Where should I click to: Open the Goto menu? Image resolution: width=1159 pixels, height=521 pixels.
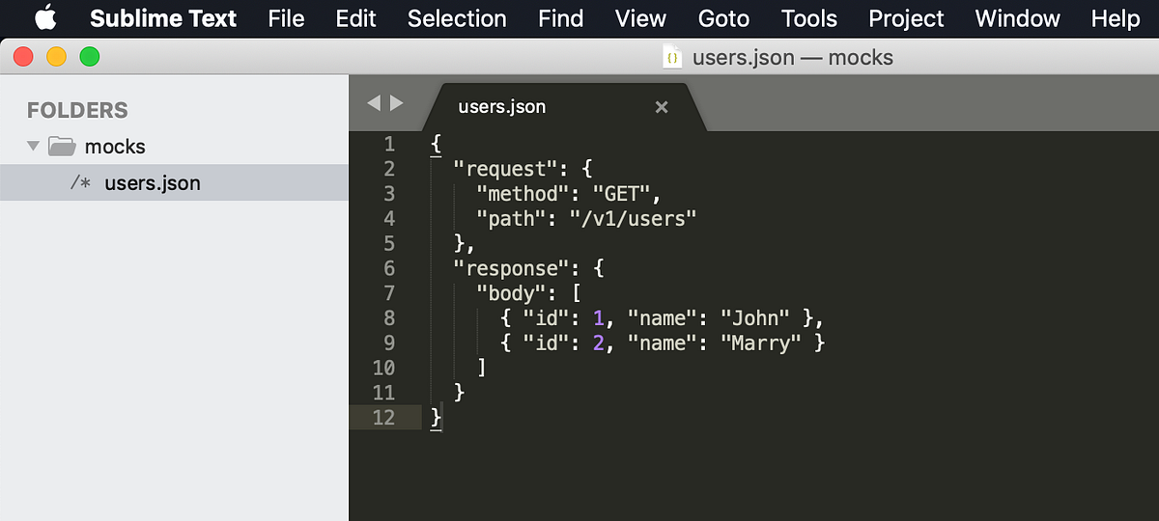click(x=723, y=18)
